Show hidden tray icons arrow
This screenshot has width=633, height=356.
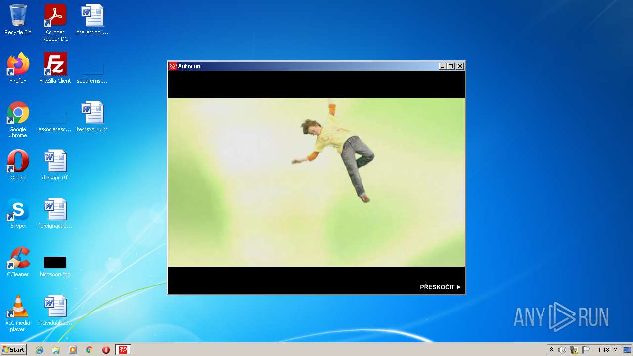552,350
